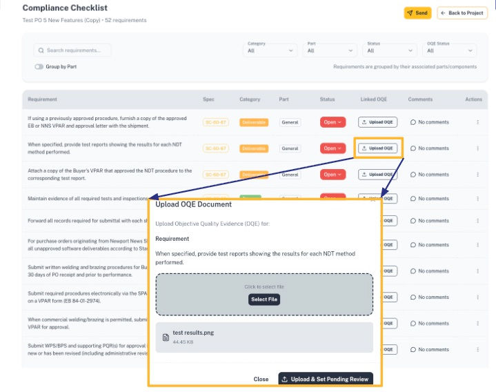
Task: Open the Part filter dropdown
Action: click(330, 50)
